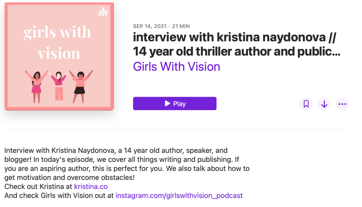
Task: Click the left girl in pink skirt
Action: (x=36, y=86)
